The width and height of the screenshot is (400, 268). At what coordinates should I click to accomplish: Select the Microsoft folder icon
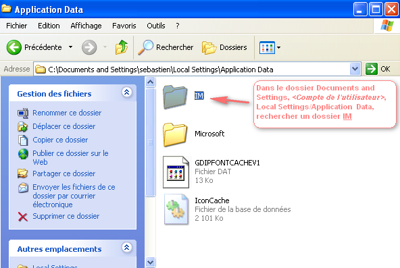coord(175,135)
